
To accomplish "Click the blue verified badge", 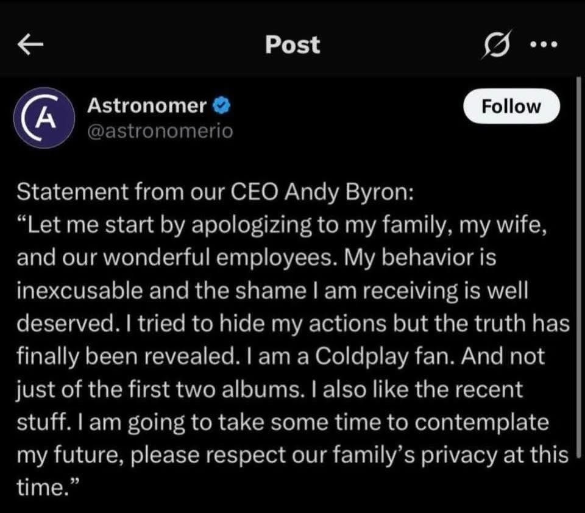I will tap(221, 105).
